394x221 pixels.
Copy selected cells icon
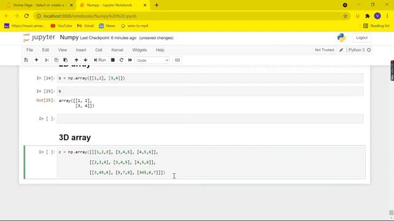56,60
